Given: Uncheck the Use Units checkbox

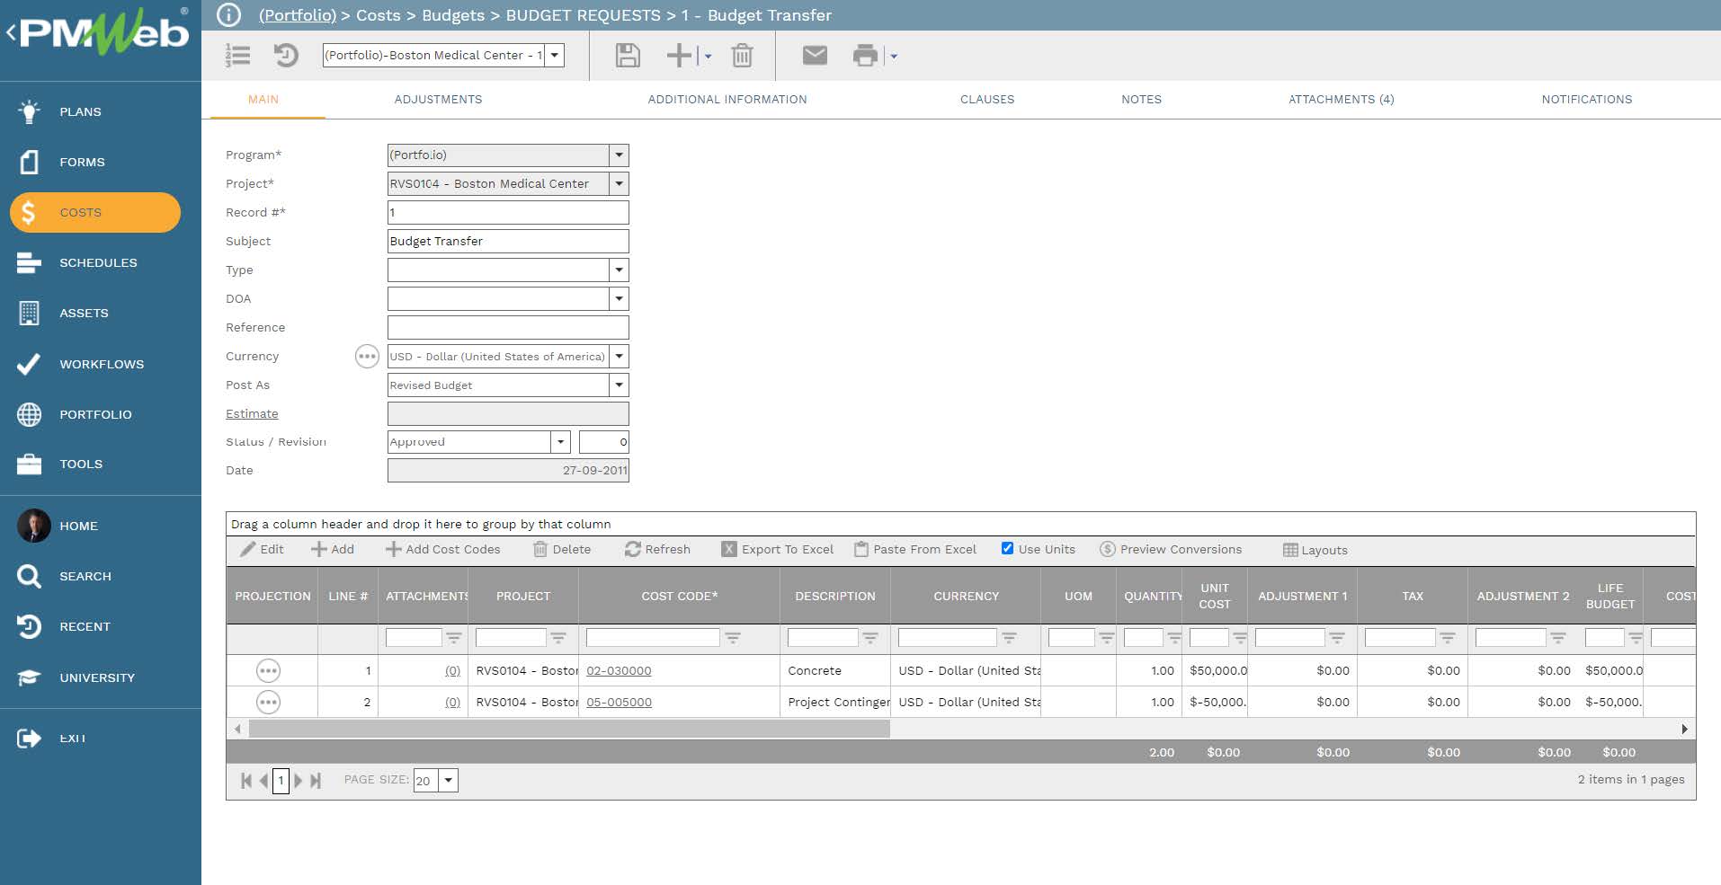Looking at the screenshot, I should [1007, 549].
